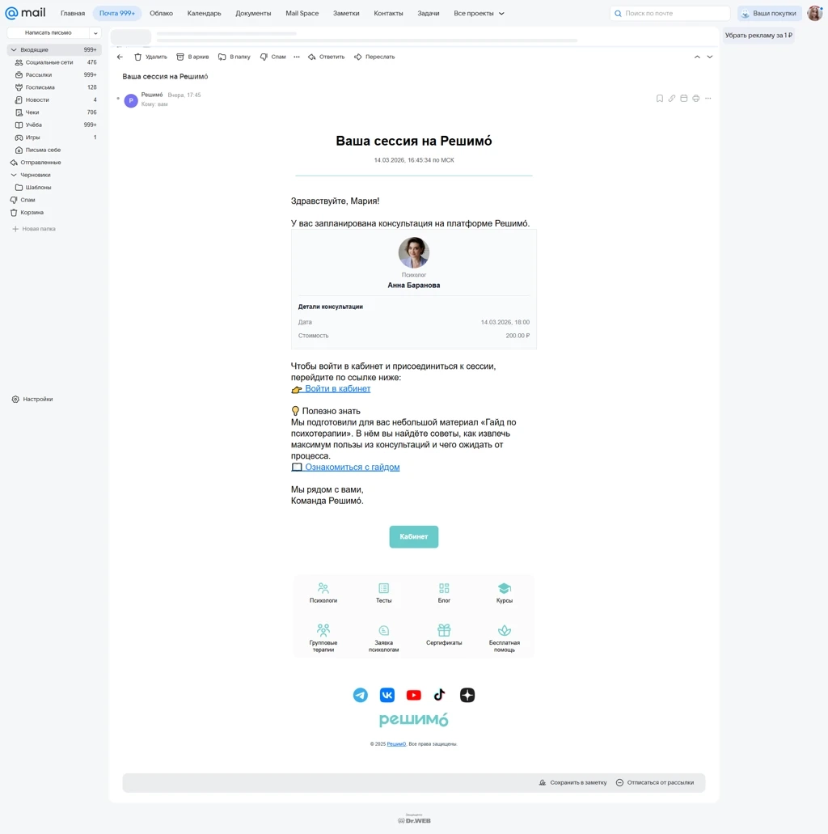The image size is (828, 834).
Task: Click the Telegram icon in the email footer
Action: pyautogui.click(x=360, y=695)
